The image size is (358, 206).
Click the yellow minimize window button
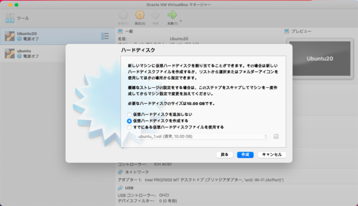pyautogui.click(x=10, y=5)
